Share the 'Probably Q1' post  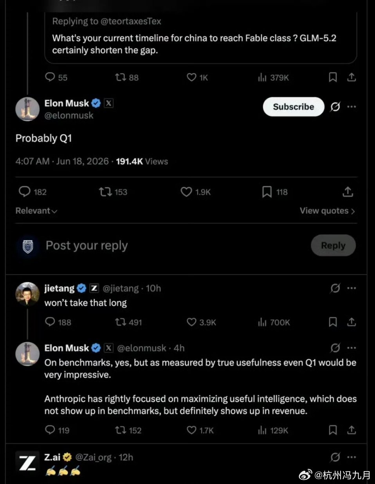coord(348,192)
